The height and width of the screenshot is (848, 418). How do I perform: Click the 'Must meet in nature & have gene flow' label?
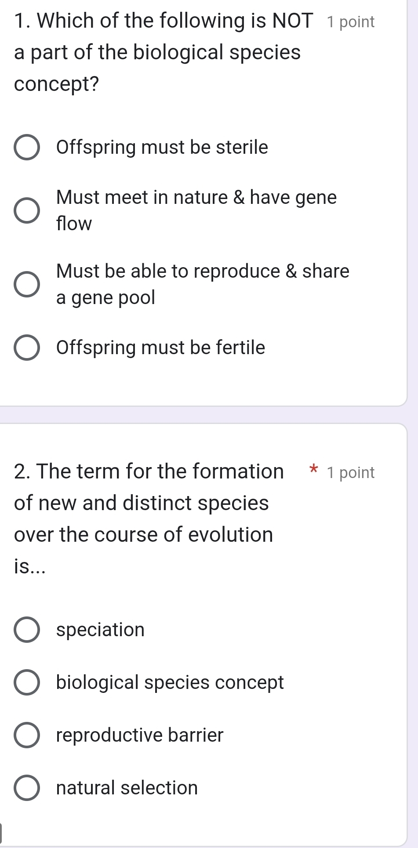196,210
